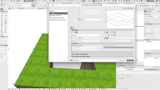Screen dimensions: 160x90
Task: Click the greyed texture reset button
Action: coord(119,47)
